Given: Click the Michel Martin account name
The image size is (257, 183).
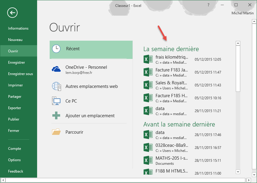Looking at the screenshot, I should click(242, 13).
